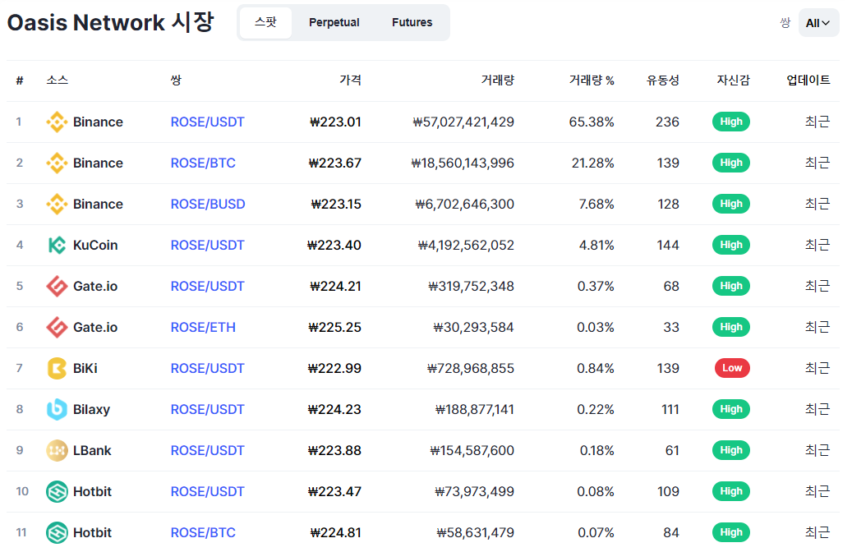Click the Binance logo in ROSE/USDT row
Image resolution: width=852 pixels, height=552 pixels.
point(57,122)
